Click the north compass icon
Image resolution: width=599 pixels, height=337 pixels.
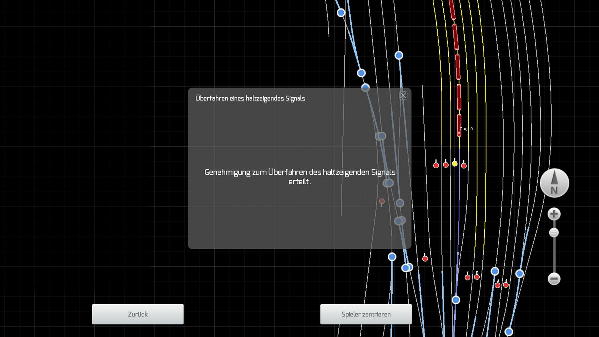point(554,183)
